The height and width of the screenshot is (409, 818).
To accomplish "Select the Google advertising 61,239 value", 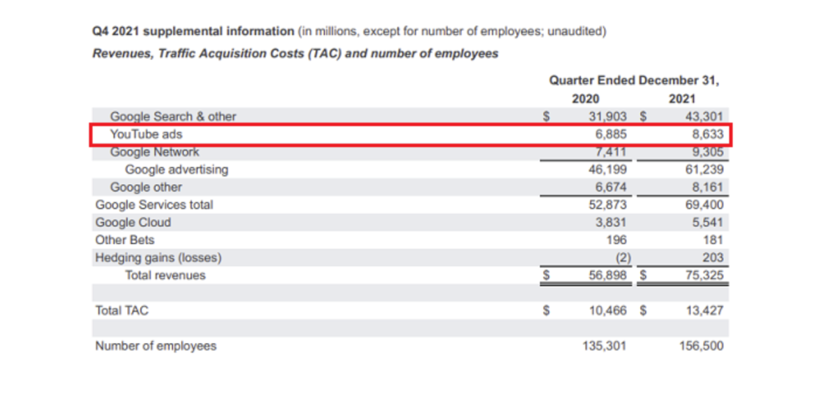I will pyautogui.click(x=704, y=170).
